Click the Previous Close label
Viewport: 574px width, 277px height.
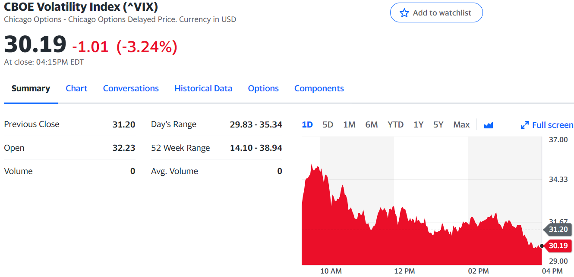point(32,124)
